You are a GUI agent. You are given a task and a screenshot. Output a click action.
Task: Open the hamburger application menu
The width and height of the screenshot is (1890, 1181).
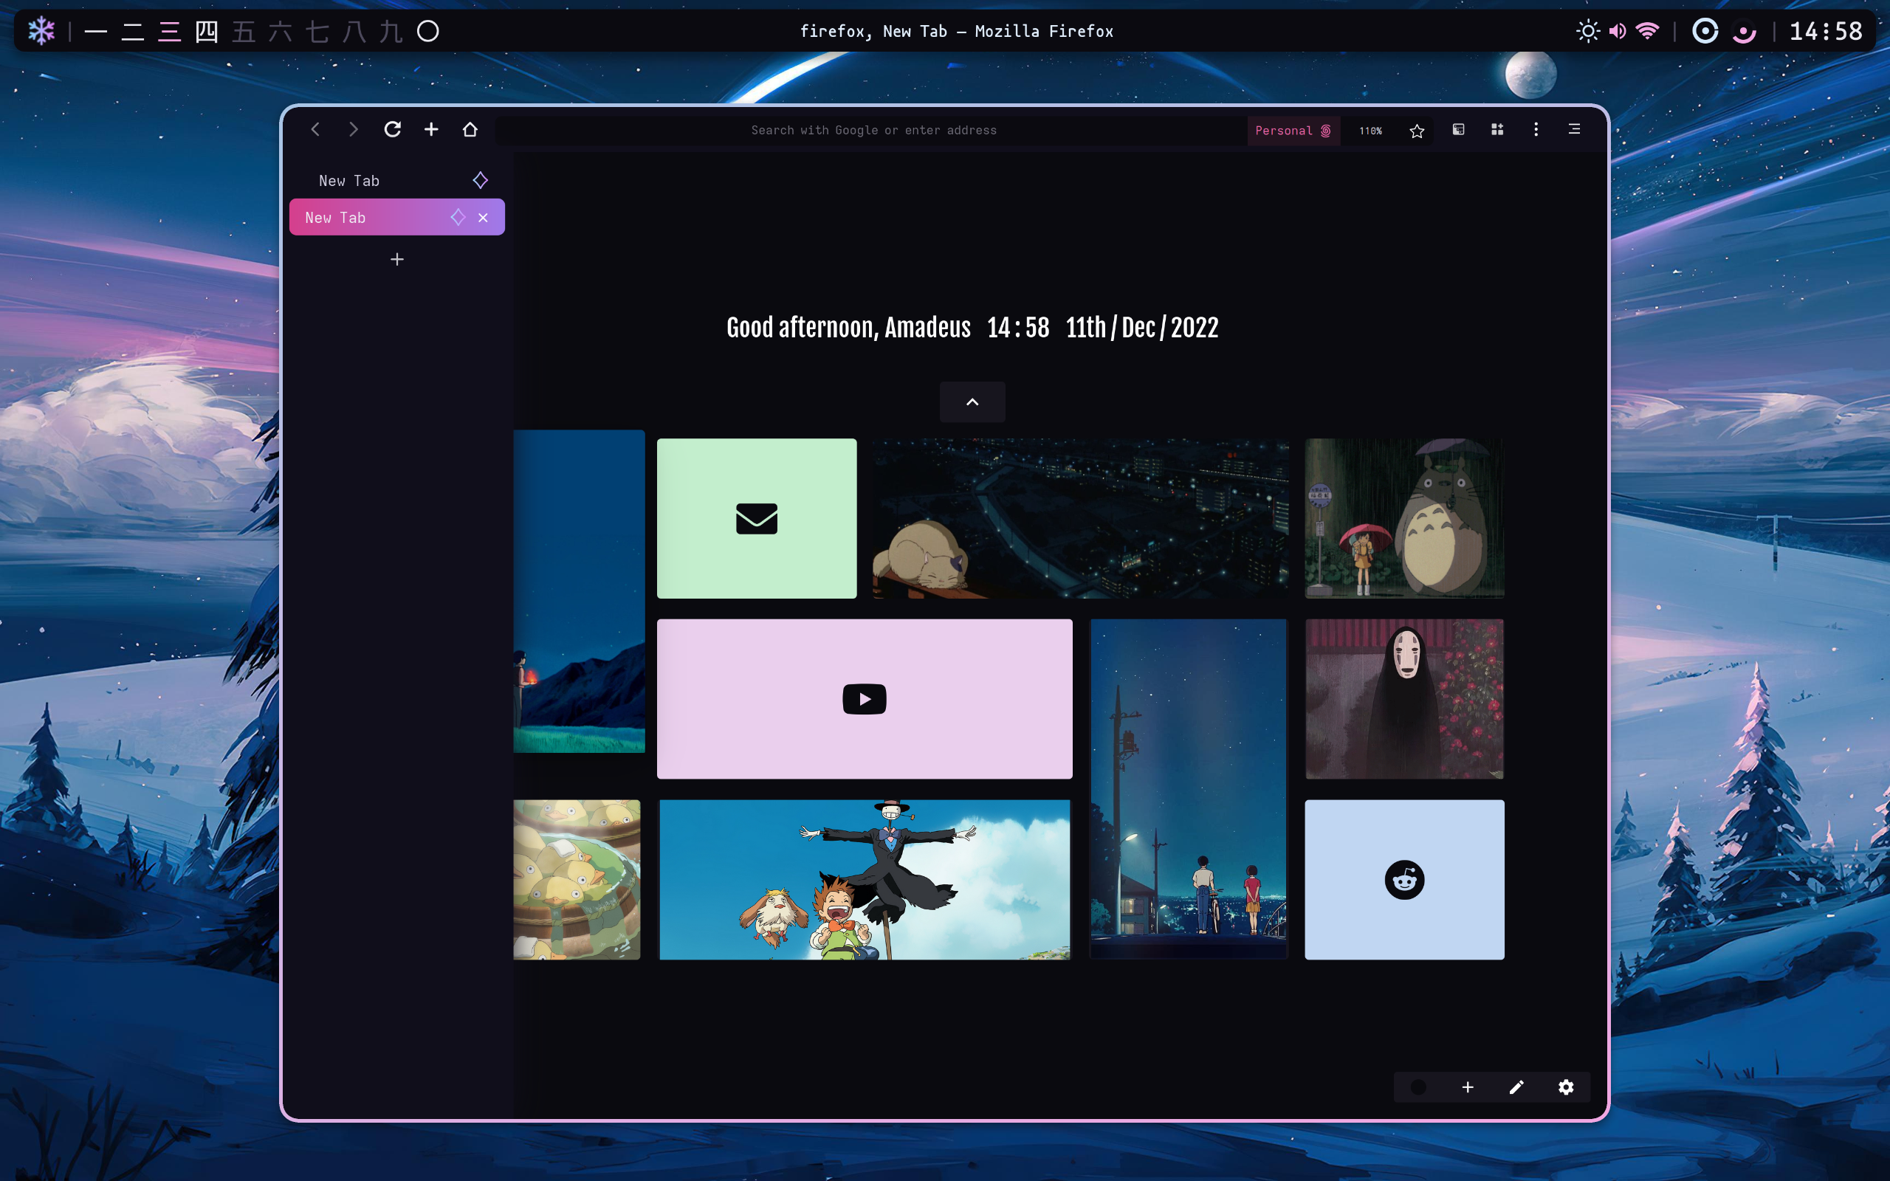[1575, 130]
